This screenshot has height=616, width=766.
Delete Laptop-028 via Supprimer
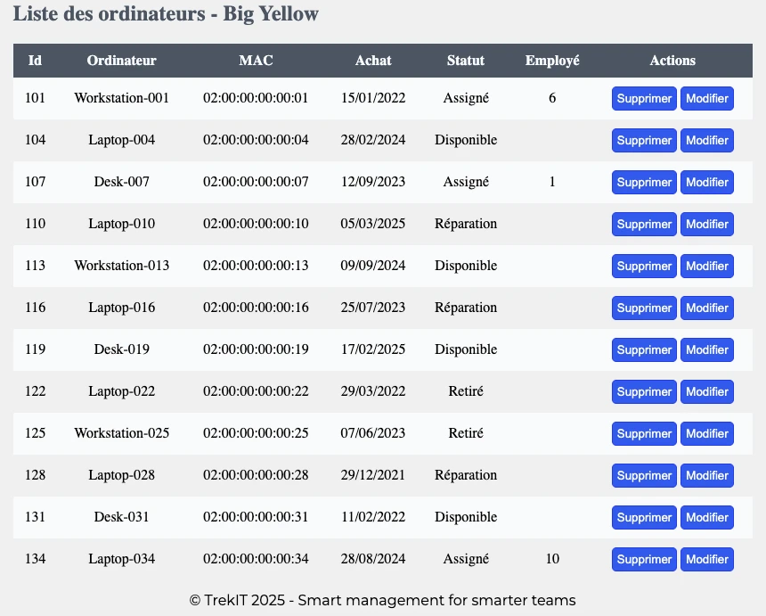(644, 475)
